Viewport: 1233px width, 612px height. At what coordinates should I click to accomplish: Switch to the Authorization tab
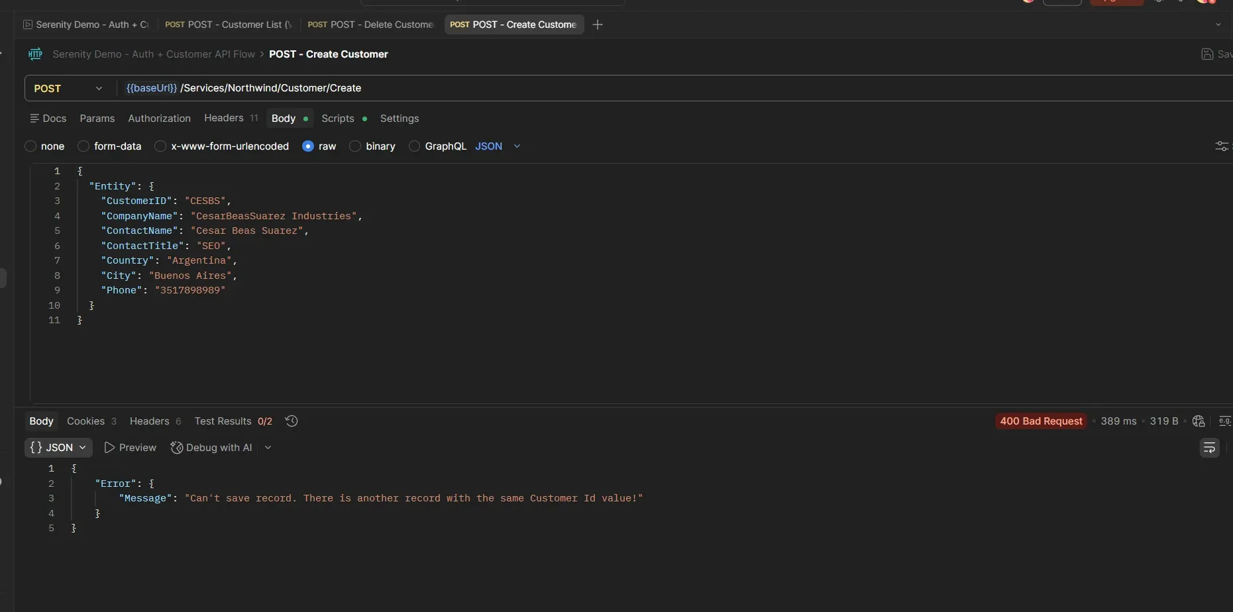(x=159, y=119)
